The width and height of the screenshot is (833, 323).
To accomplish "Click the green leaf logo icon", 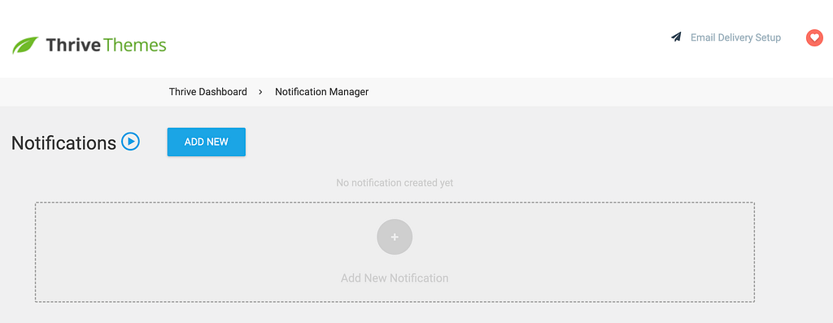I will point(25,46).
